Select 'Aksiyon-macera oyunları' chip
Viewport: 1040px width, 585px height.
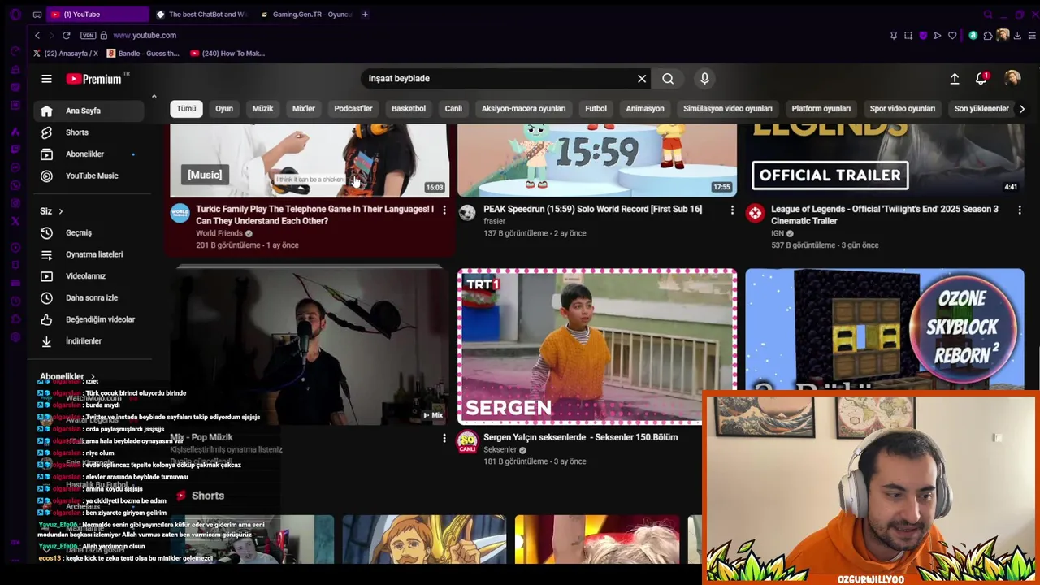click(x=523, y=109)
